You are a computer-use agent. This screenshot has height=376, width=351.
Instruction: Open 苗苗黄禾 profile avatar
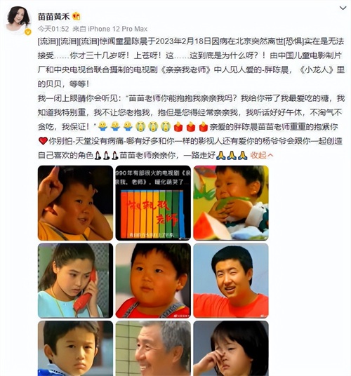click(x=18, y=20)
